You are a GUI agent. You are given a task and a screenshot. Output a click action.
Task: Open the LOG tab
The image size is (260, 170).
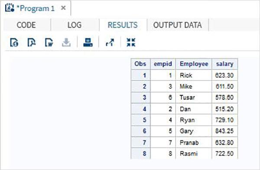pyautogui.click(x=75, y=25)
